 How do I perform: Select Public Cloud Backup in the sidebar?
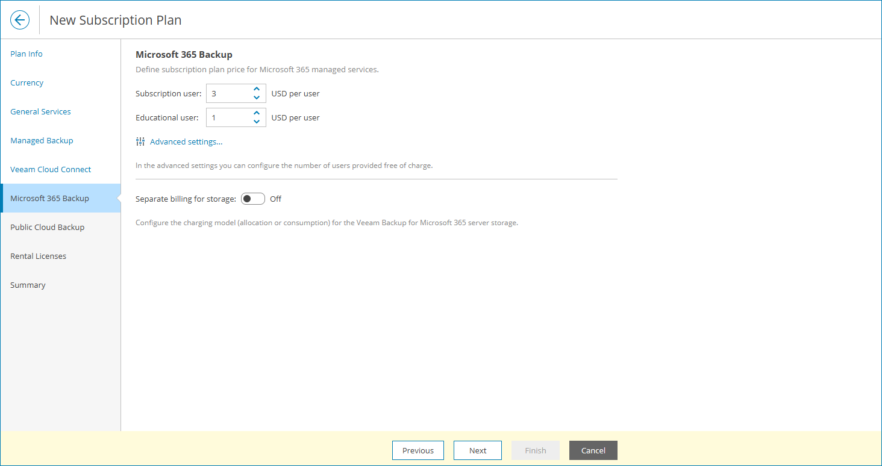(47, 227)
